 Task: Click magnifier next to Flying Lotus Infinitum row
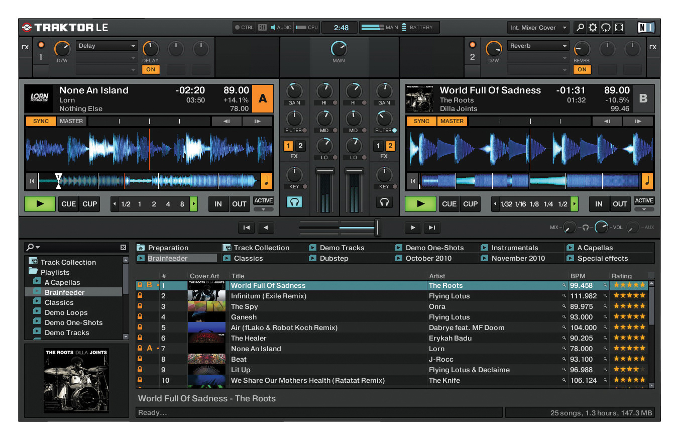[x=564, y=296]
